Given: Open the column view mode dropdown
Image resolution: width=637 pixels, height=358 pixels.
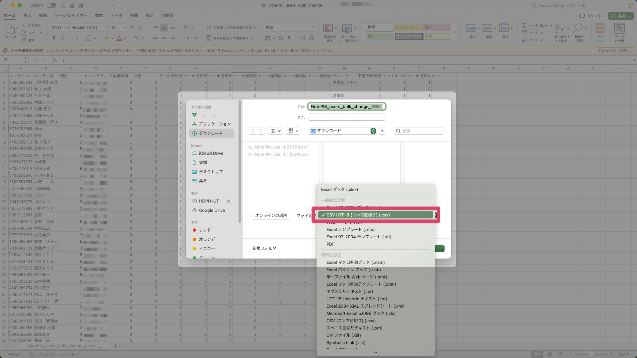Looking at the screenshot, I should click(x=275, y=131).
